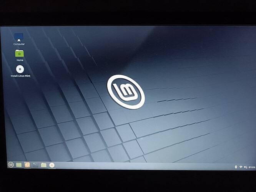Open the Computer desktop icon
The width and height of the screenshot is (256, 192).
tap(19, 37)
